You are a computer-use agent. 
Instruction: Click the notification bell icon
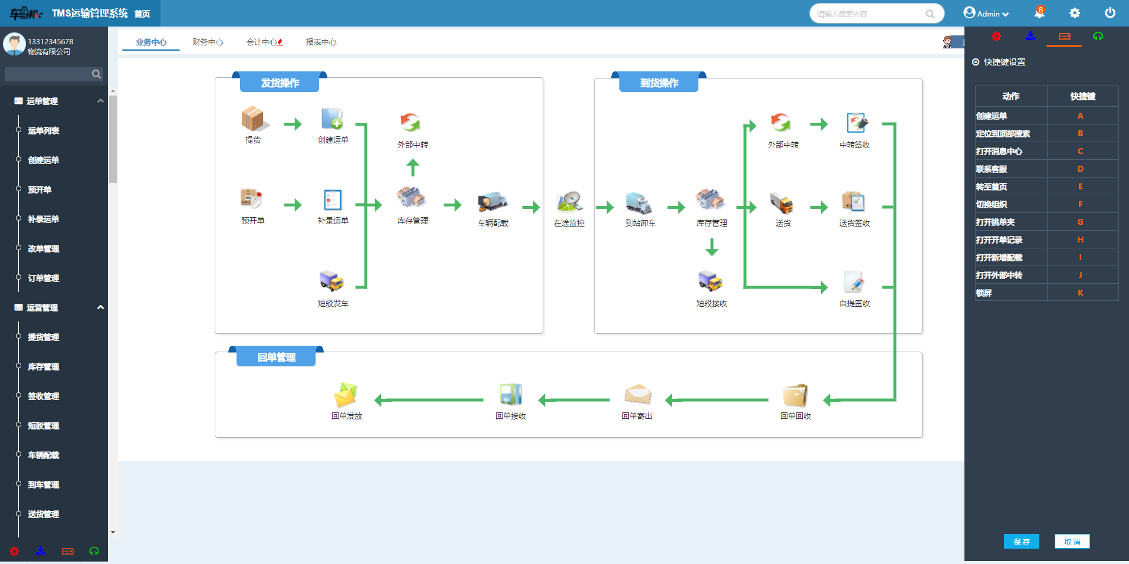click(1039, 13)
